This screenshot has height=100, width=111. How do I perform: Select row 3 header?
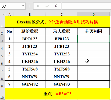click(x=3, y=39)
